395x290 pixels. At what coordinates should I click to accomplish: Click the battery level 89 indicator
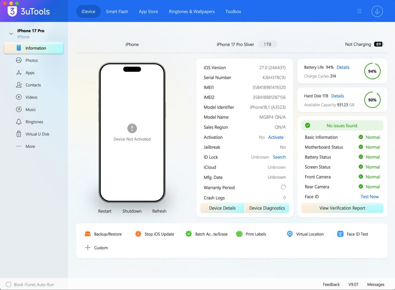tap(378, 44)
